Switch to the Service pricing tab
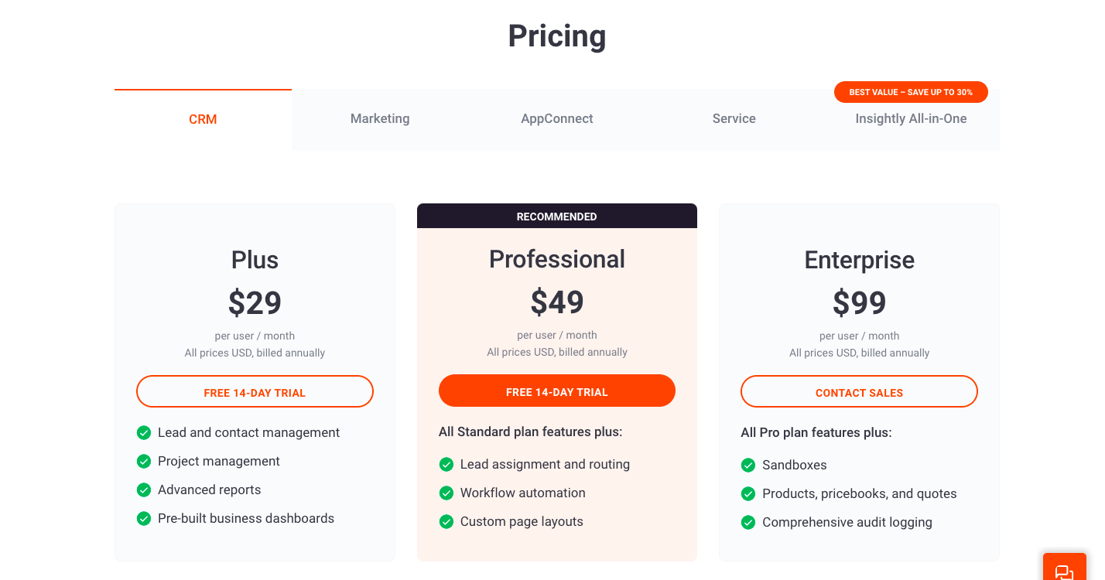1105x580 pixels. (x=734, y=118)
